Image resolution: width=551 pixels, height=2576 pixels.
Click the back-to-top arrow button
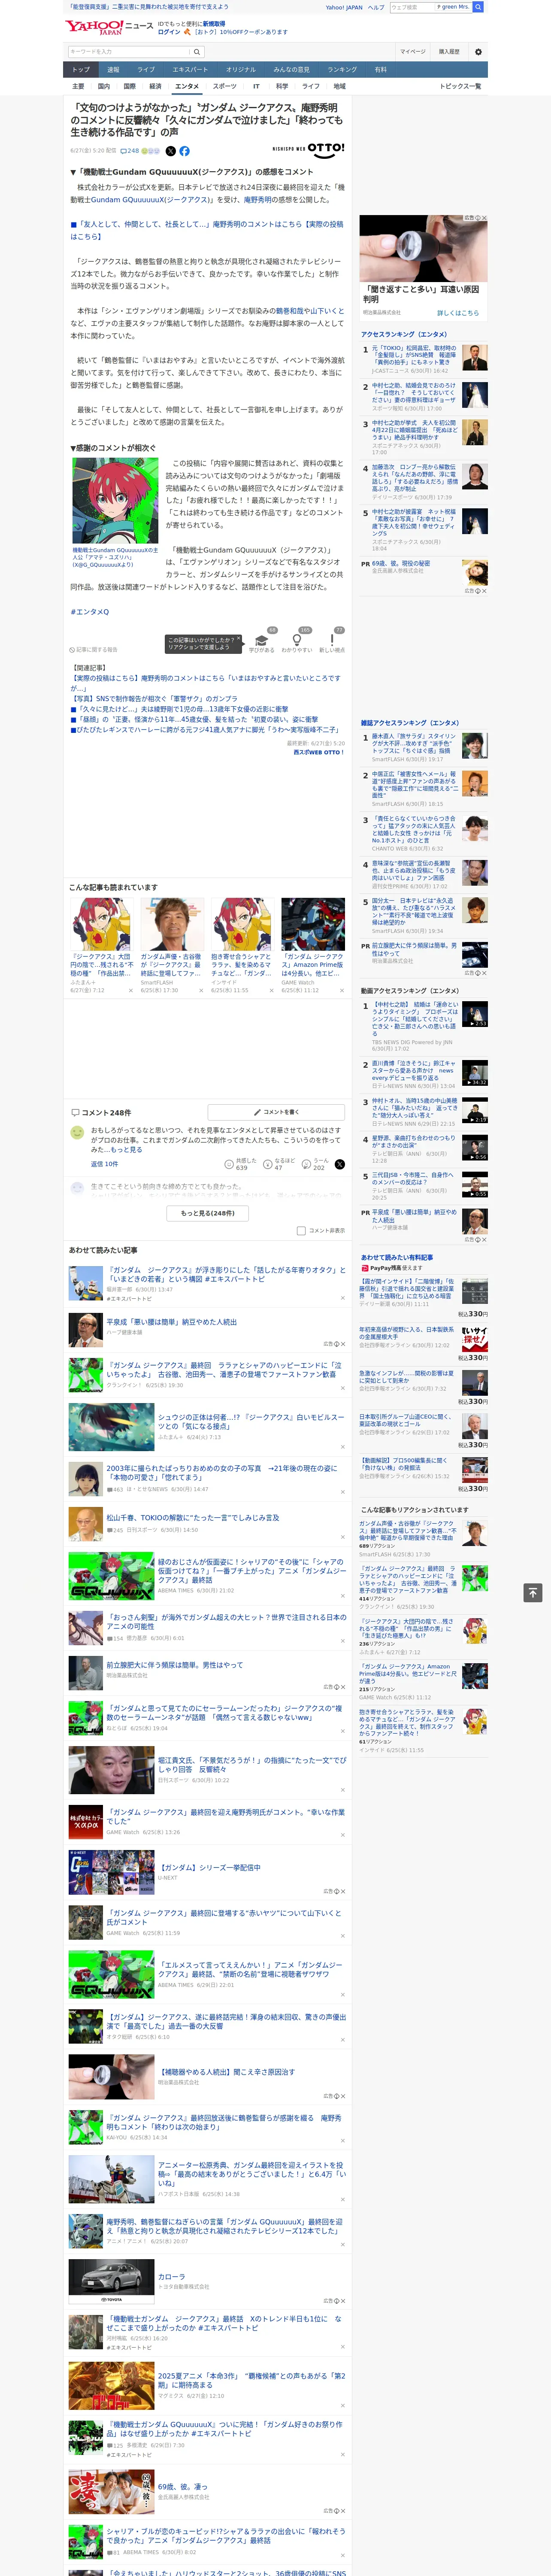tap(533, 1592)
